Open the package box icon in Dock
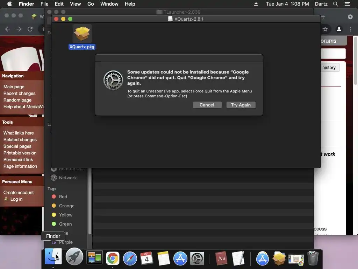 pyautogui.click(x=279, y=258)
